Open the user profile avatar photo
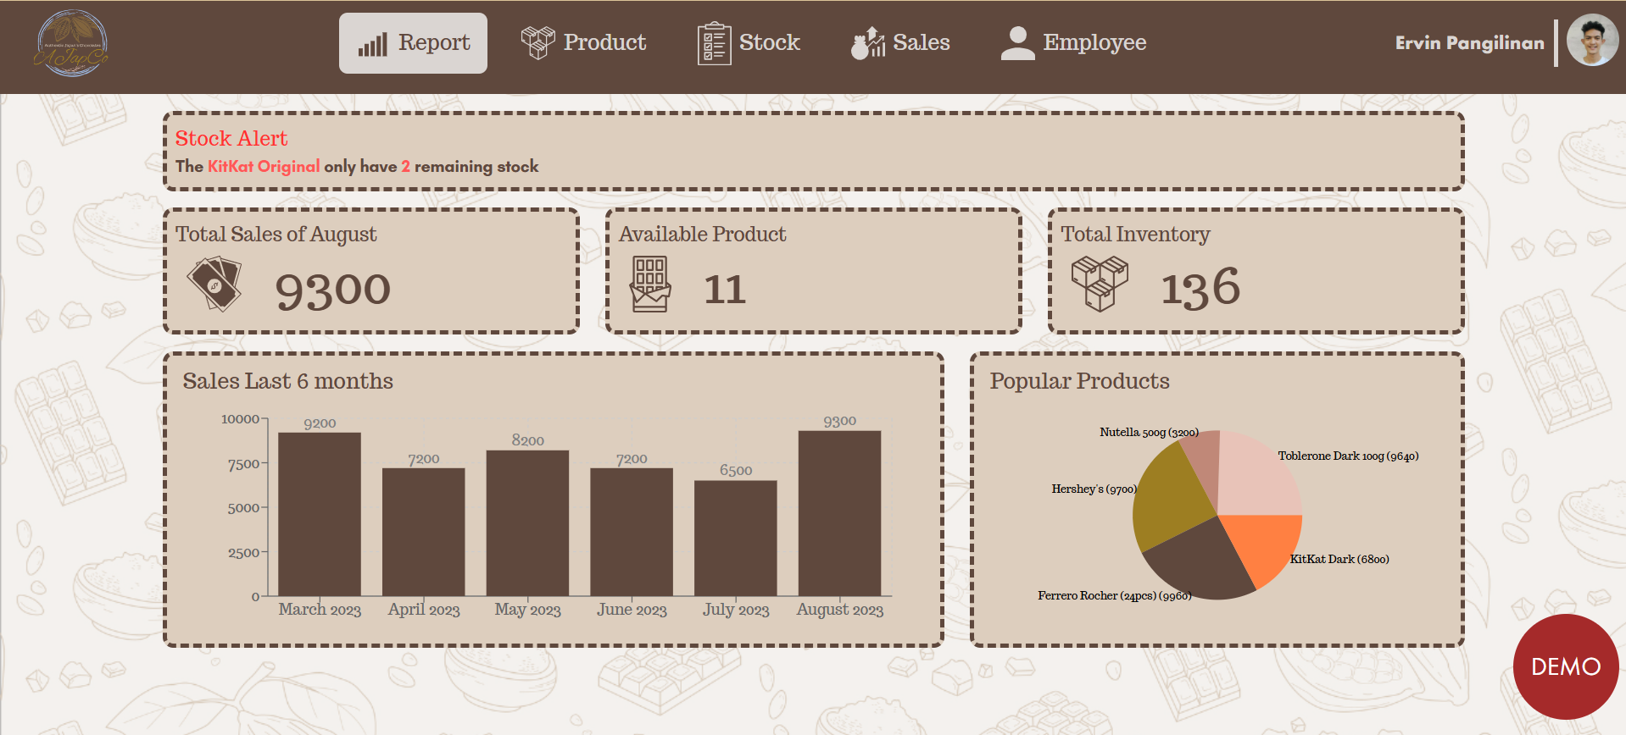Screen dimensions: 1626x735 (1592, 40)
